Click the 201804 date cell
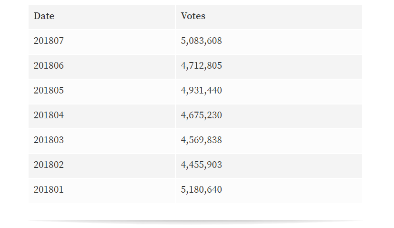Image resolution: width=394 pixels, height=228 pixels. click(49, 115)
